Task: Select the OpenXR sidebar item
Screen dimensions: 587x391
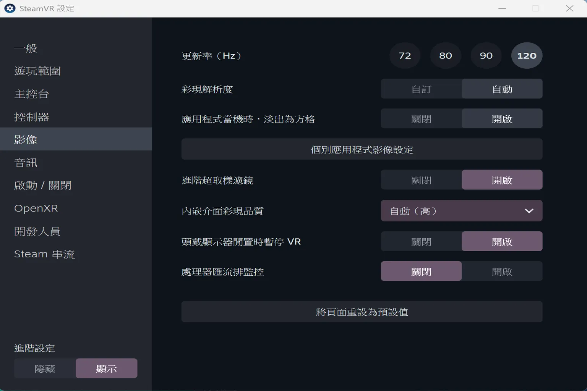Action: coord(36,208)
